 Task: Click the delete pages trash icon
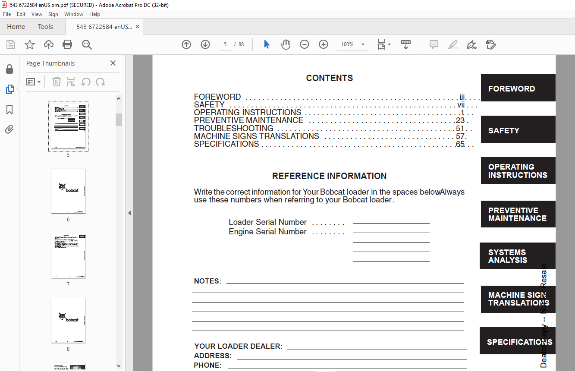coord(57,82)
